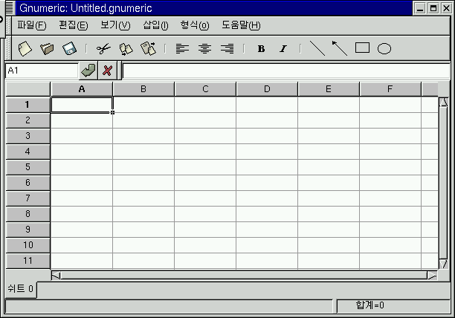Select row 7 header
Viewport: 455px width, 318px height.
coord(28,198)
